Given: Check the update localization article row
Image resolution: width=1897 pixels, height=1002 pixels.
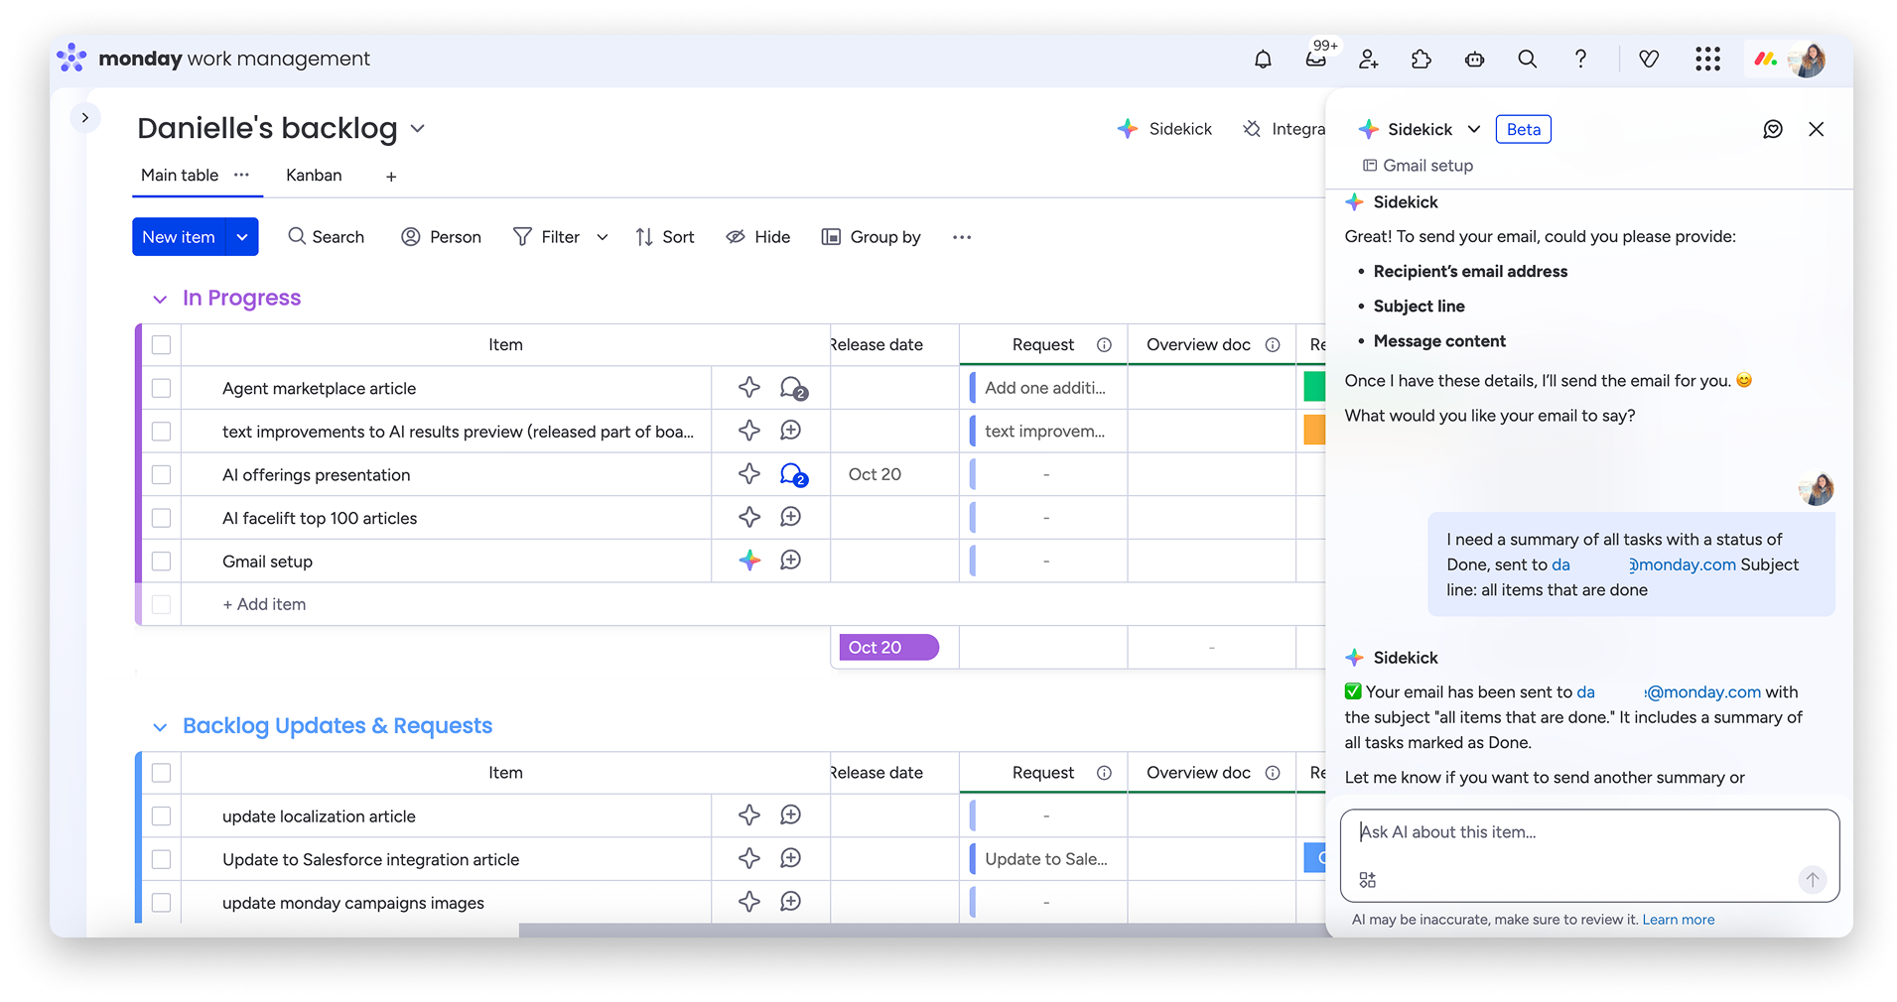Looking at the screenshot, I should [x=161, y=815].
